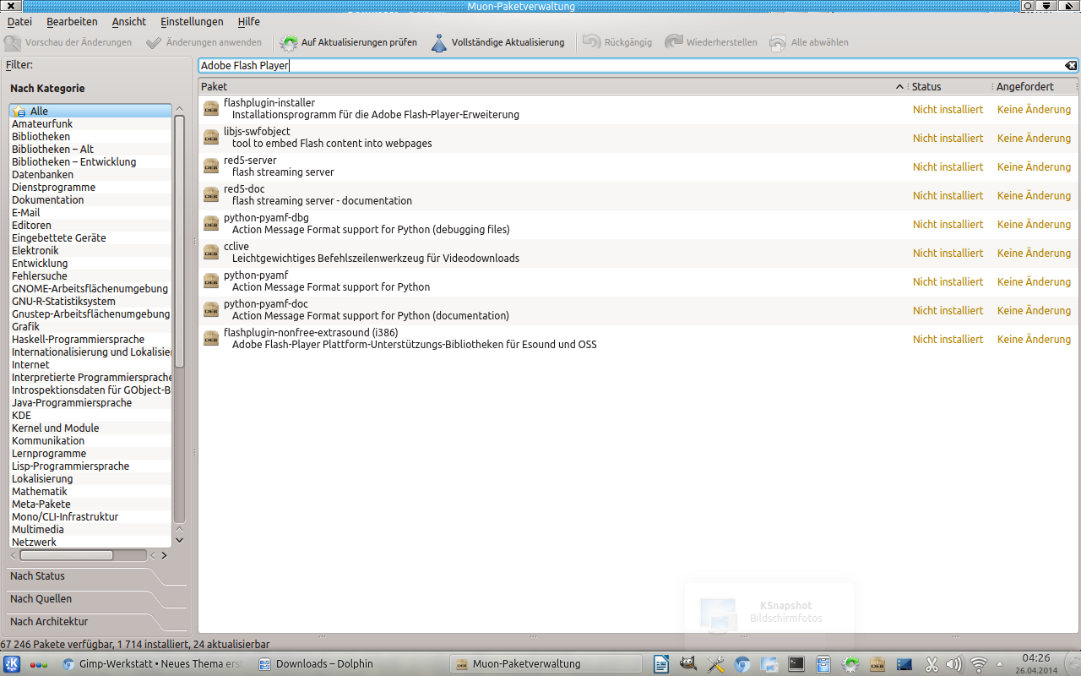This screenshot has height=676, width=1081.
Task: Click the package icon of flashplugin-nonfree-extrasound
Action: 211,339
